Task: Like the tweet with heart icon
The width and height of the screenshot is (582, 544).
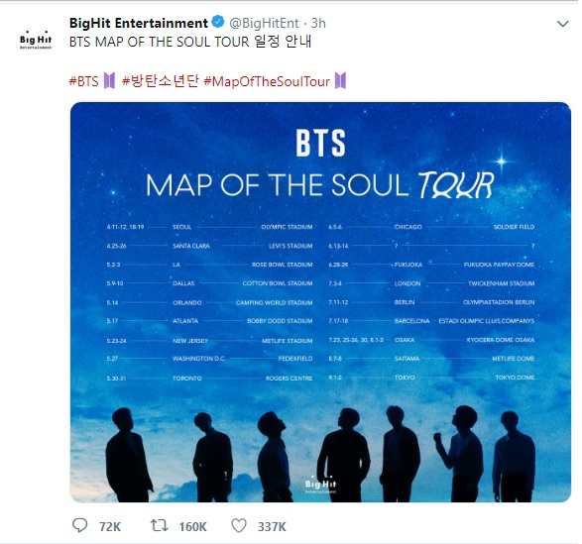Action: [239, 525]
